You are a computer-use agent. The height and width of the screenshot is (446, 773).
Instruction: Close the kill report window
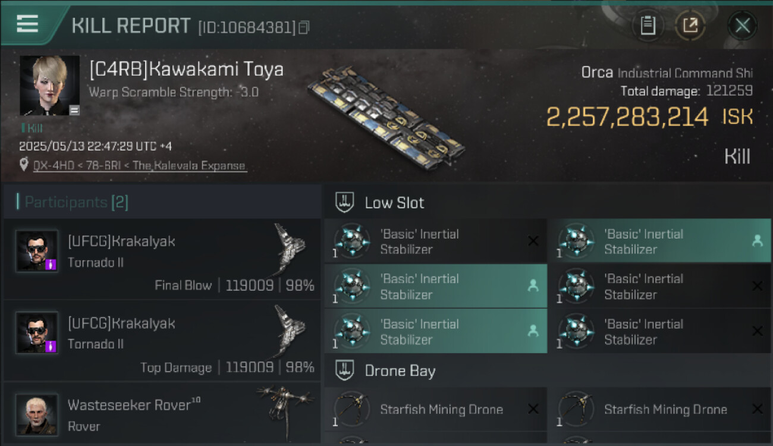pos(742,26)
